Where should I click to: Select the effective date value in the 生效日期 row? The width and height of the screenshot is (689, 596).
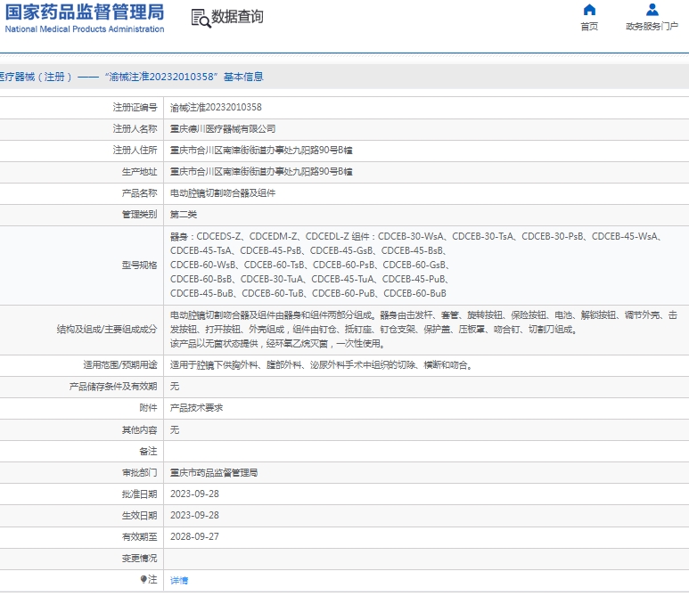click(194, 516)
